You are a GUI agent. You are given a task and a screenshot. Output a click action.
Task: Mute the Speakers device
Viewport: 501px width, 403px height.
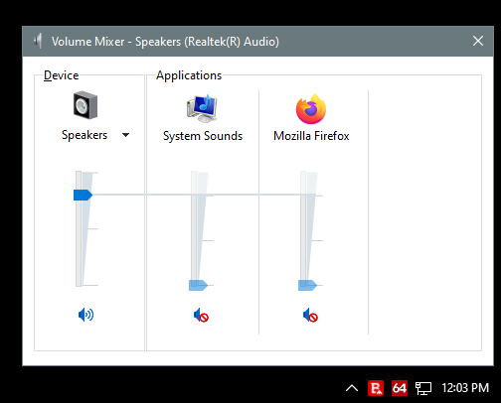pos(85,315)
